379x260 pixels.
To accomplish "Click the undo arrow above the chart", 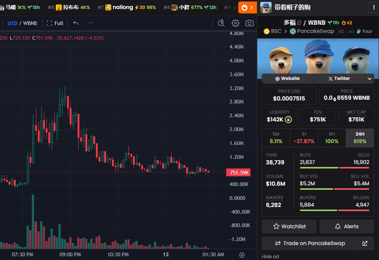I will [75, 23].
